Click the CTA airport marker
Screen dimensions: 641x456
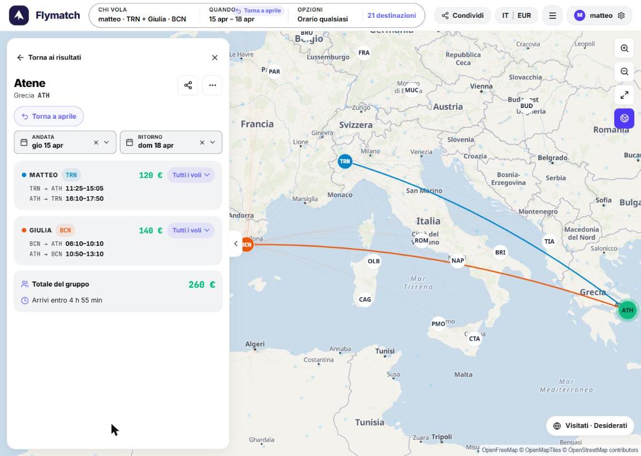[474, 338]
